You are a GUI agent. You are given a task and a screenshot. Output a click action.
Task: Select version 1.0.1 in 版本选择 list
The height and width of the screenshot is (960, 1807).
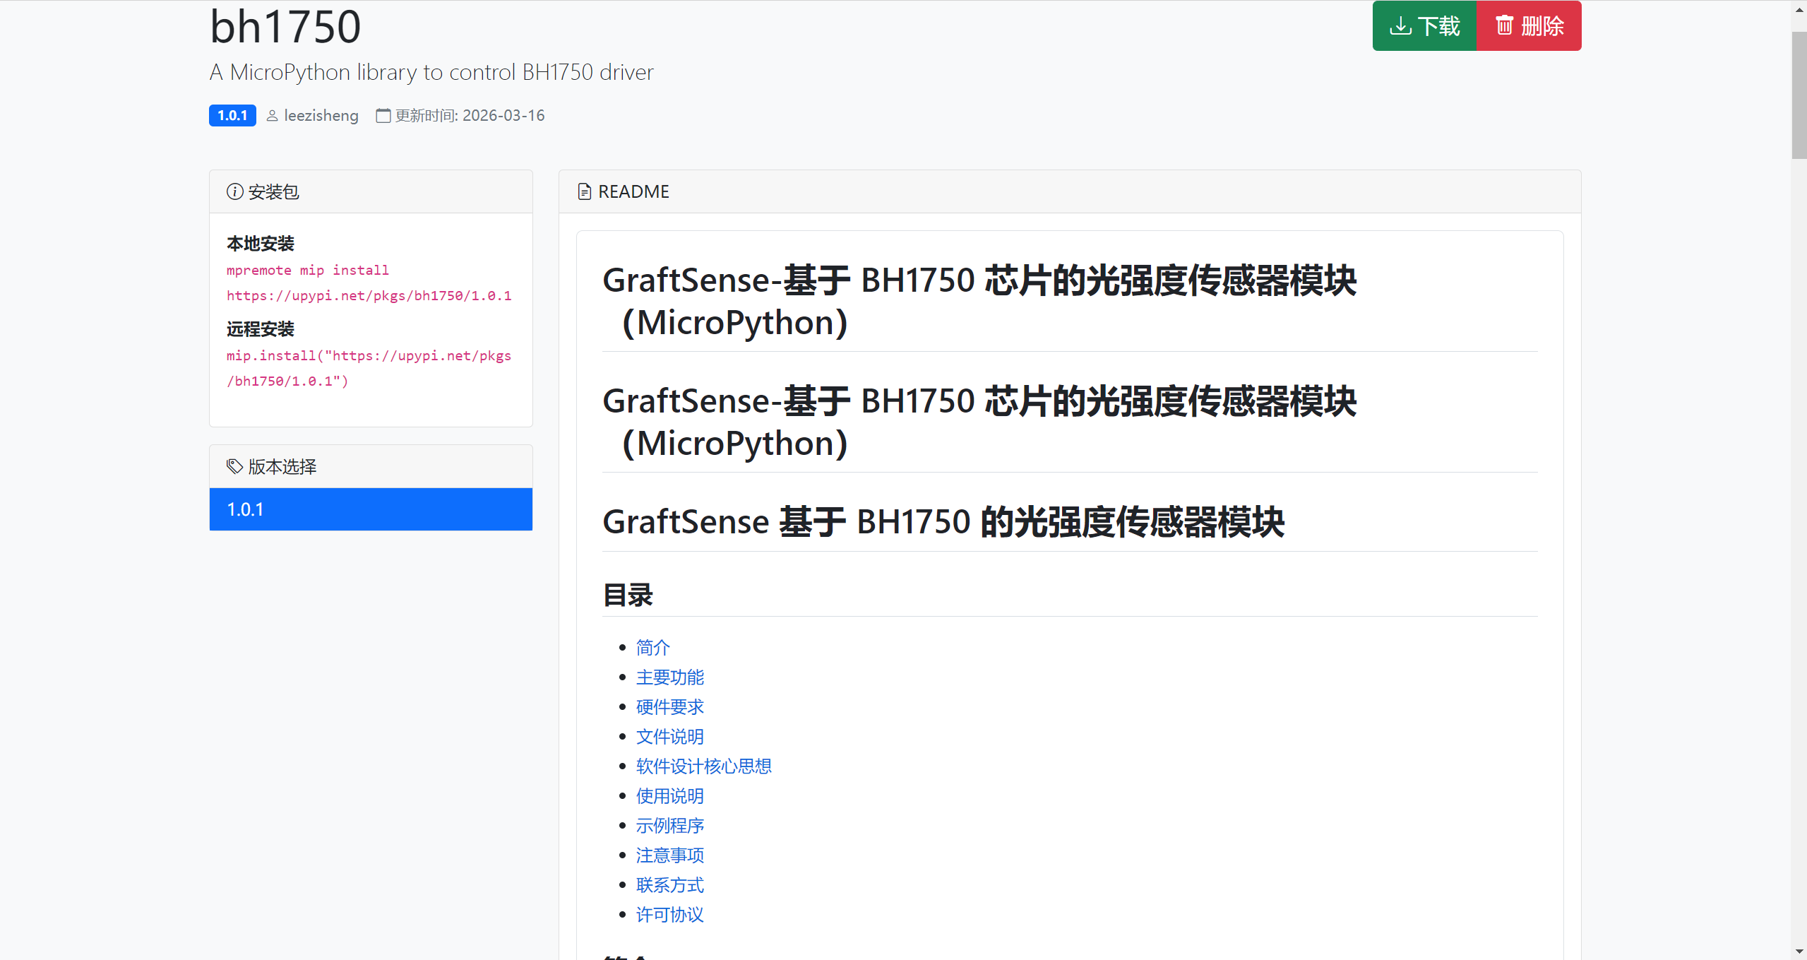[371, 509]
